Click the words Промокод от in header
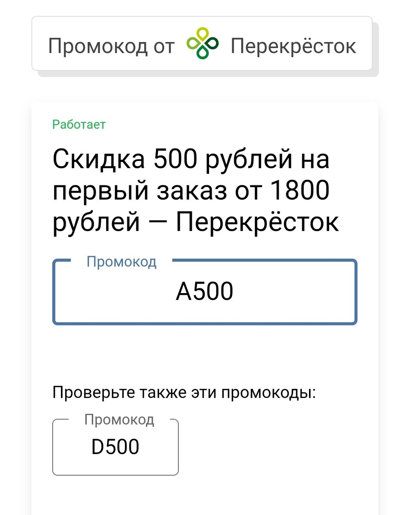This screenshot has height=515, width=409. point(112,46)
